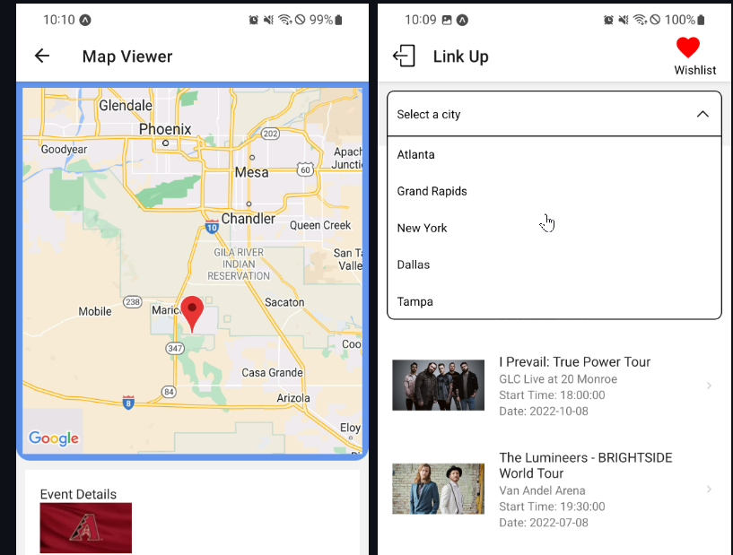733x555 pixels.
Task: Tap the Phoenix label on the map
Action: coord(165,129)
